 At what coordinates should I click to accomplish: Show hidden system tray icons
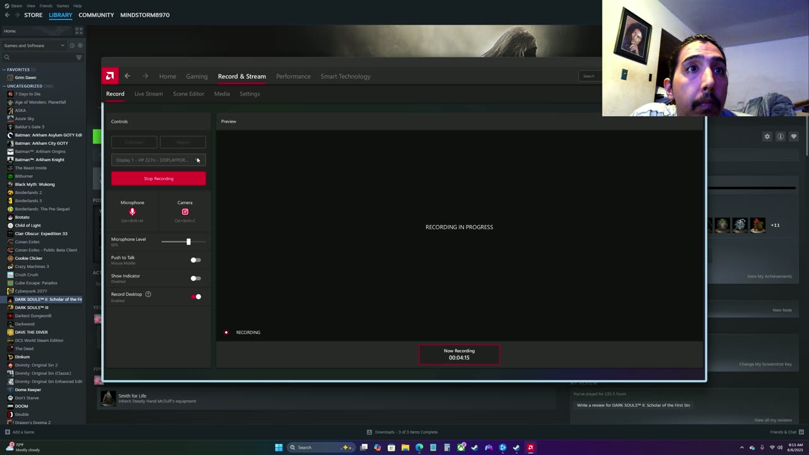click(742, 447)
